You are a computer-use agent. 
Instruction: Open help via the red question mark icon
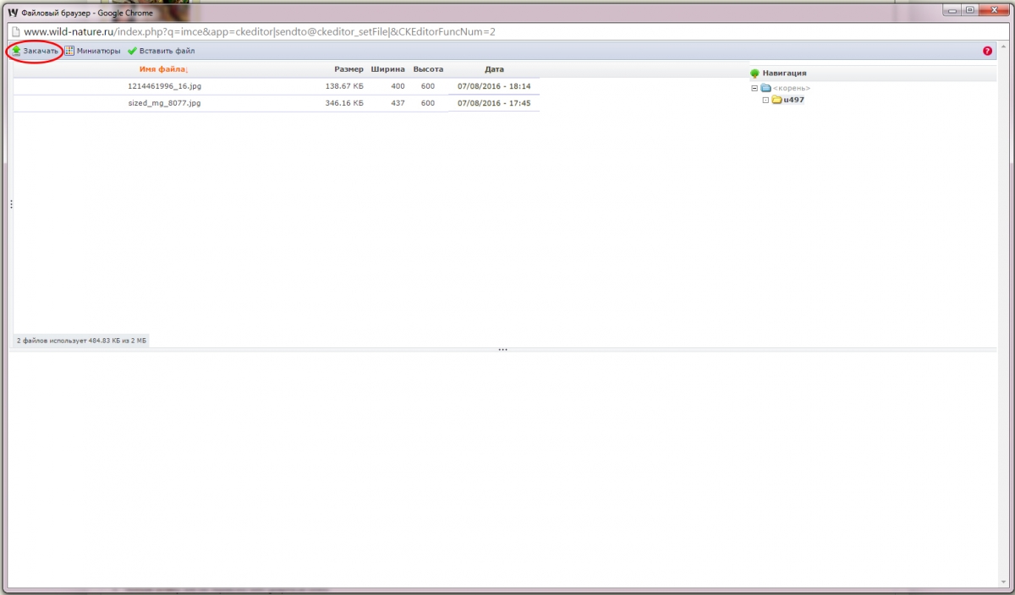point(987,52)
